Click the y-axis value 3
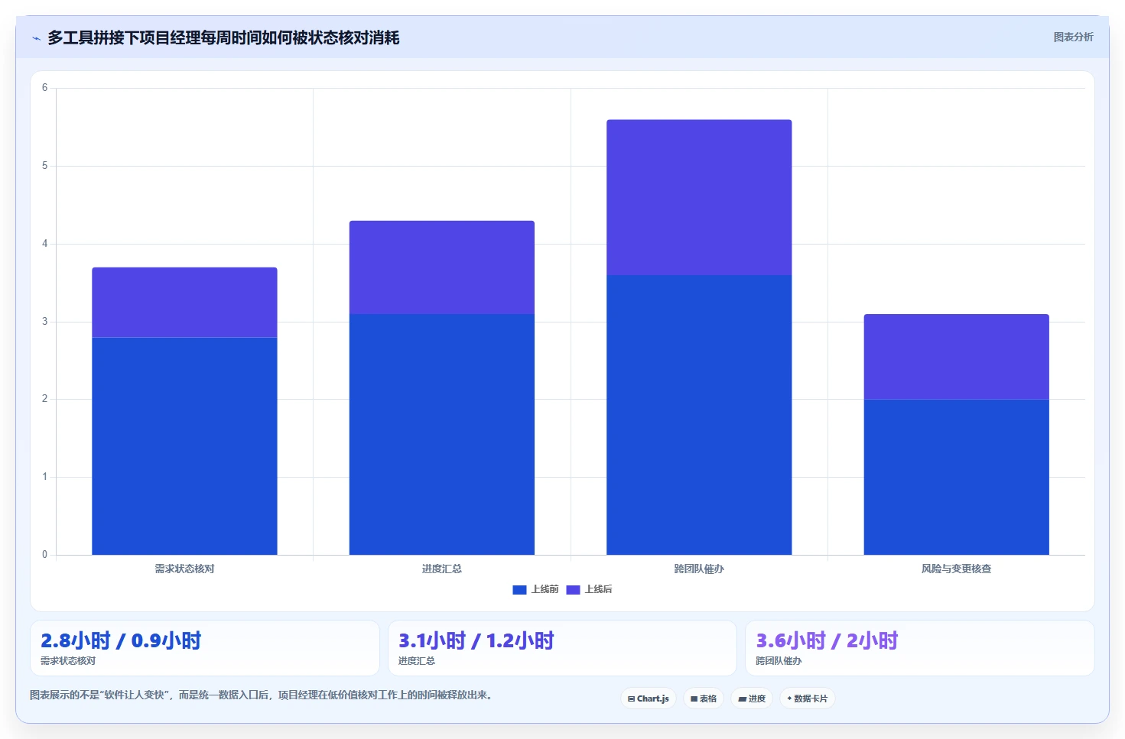The image size is (1125, 739). (44, 322)
